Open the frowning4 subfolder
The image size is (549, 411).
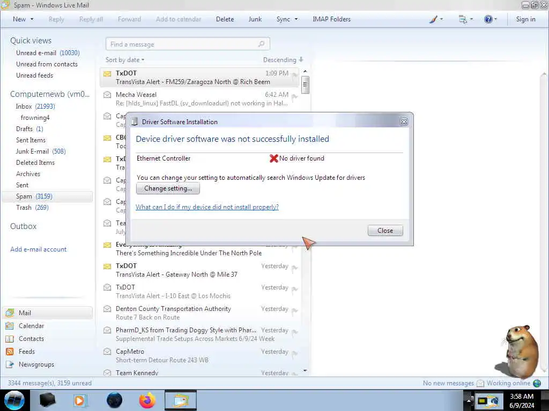pos(35,117)
